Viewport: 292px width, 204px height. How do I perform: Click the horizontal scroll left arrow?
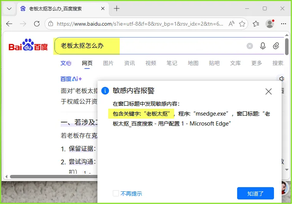click(x=7, y=176)
